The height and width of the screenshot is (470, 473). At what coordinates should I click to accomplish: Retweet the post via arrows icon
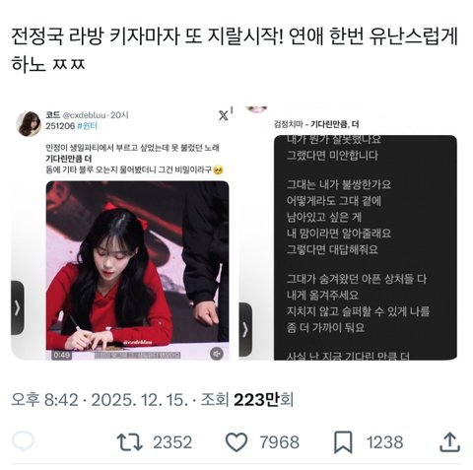pos(130,442)
